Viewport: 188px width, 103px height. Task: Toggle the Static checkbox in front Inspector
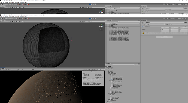183,22
